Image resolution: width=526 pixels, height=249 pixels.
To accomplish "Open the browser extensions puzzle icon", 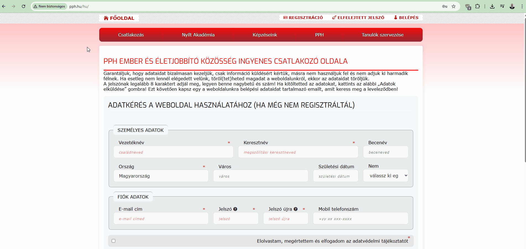I will click(477, 6).
